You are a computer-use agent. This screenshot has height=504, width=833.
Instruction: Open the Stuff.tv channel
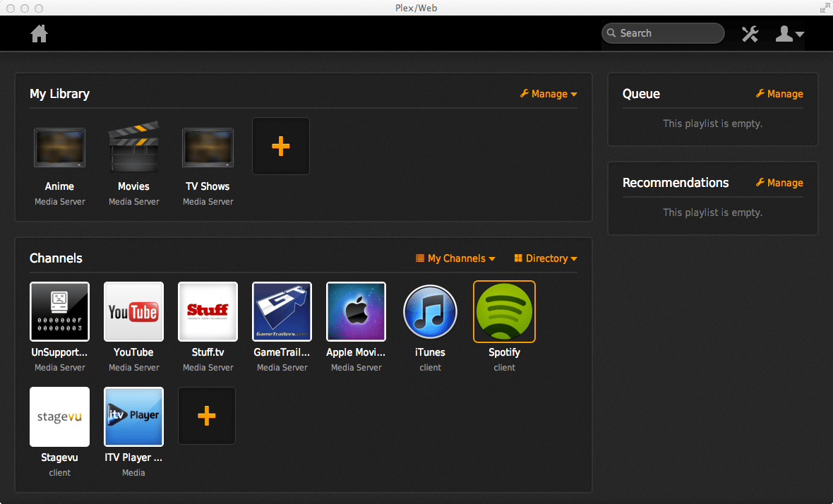pyautogui.click(x=208, y=311)
